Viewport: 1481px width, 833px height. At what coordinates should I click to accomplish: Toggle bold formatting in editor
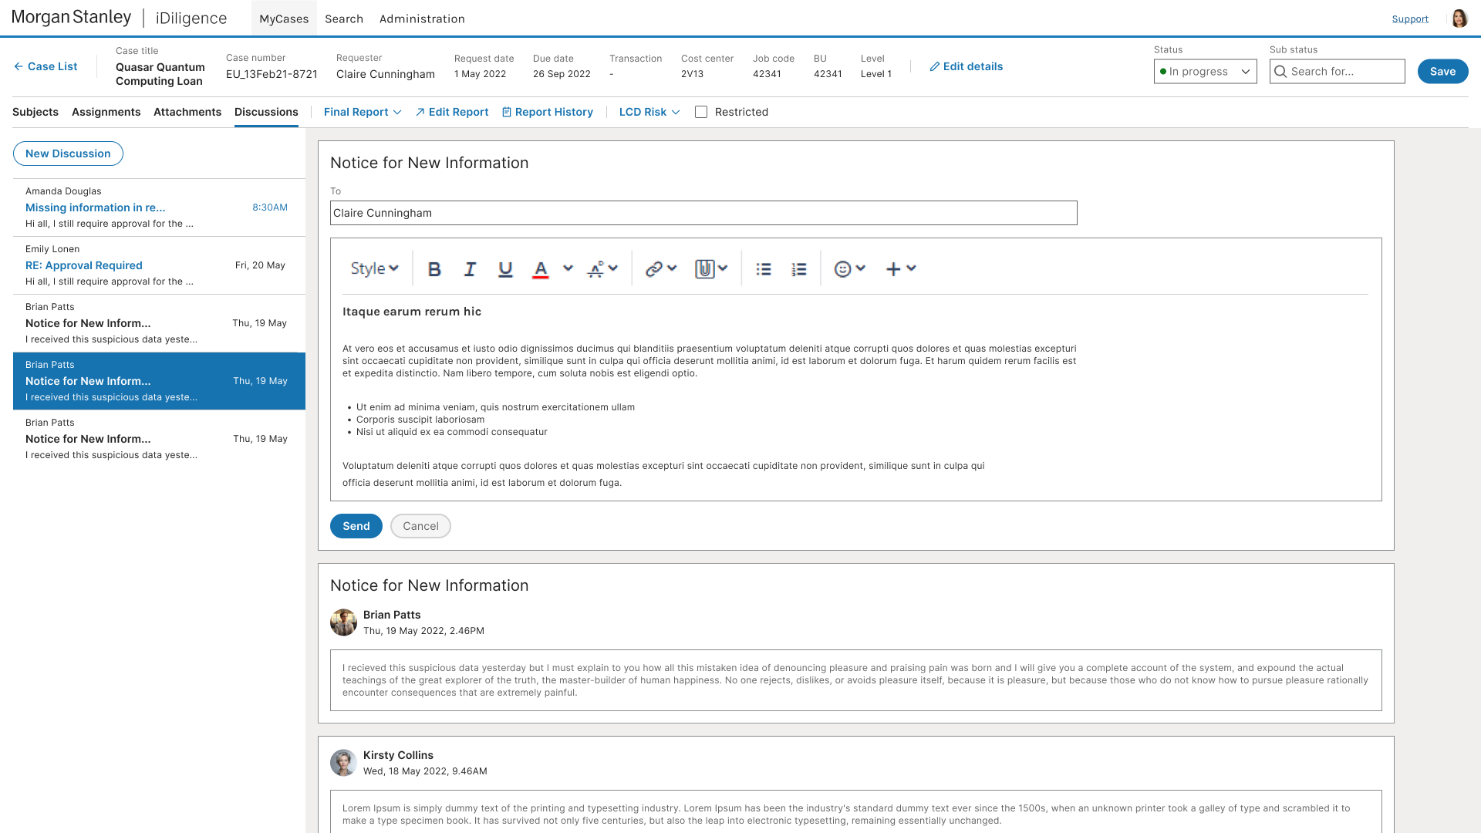click(x=434, y=269)
